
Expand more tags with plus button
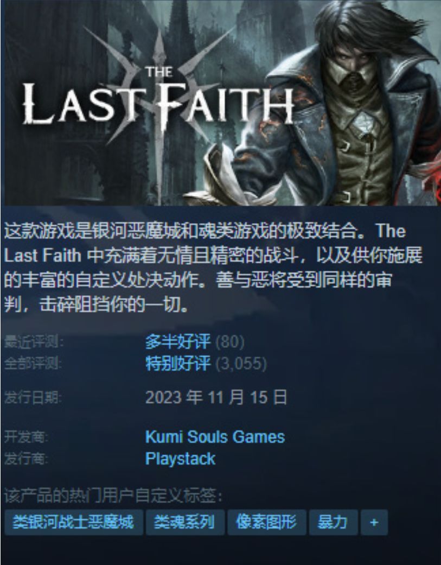click(374, 522)
